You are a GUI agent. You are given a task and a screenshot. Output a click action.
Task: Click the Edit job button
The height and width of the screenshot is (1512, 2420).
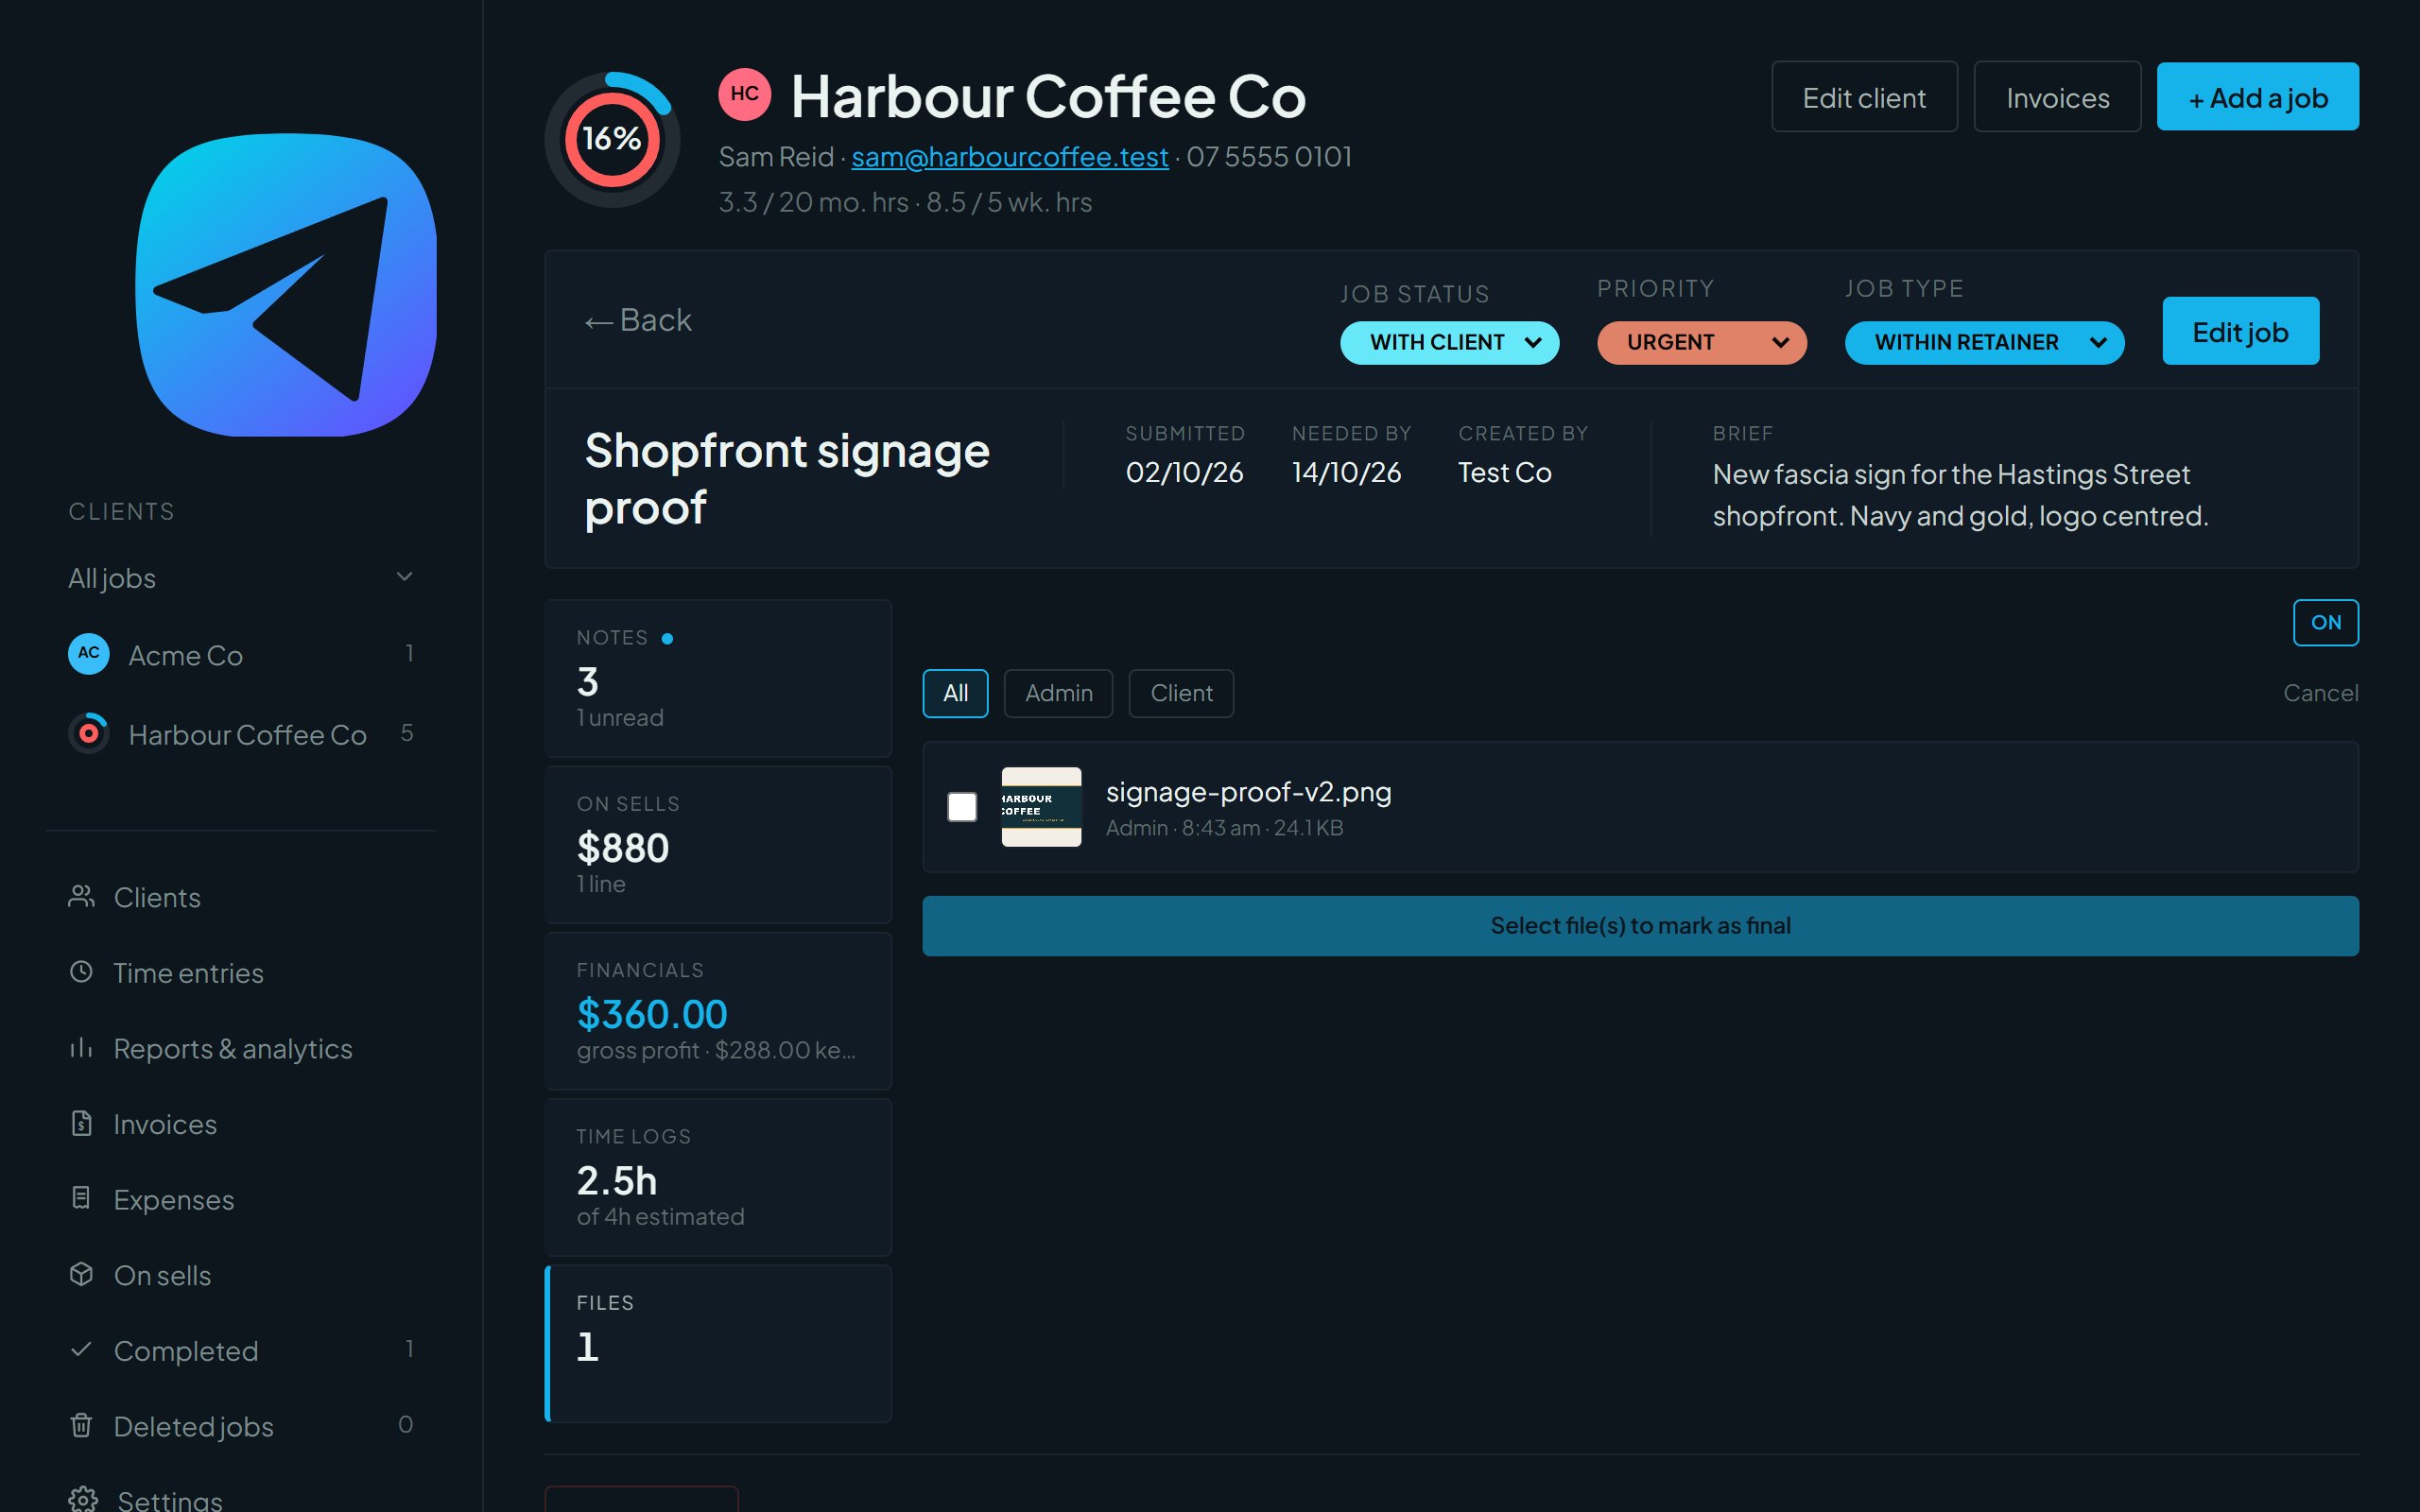pyautogui.click(x=2240, y=331)
